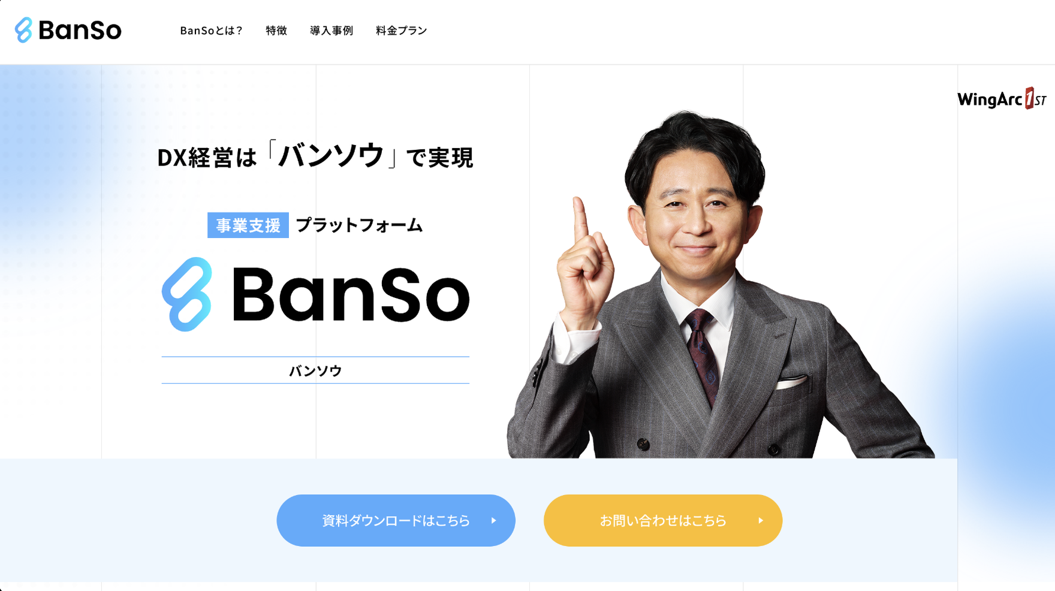
Task: Click the arrow on the blue download button
Action: [x=494, y=521]
